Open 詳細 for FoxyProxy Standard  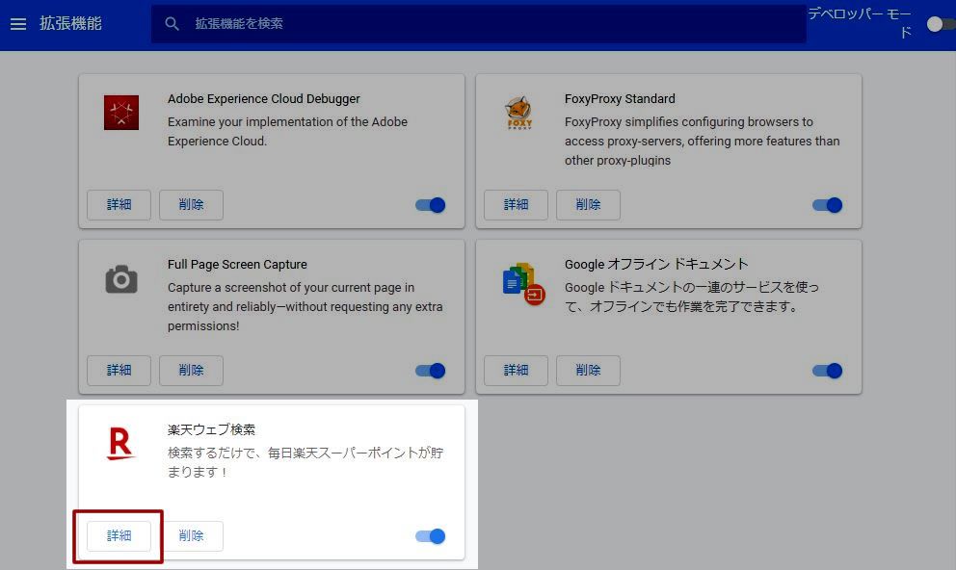[x=516, y=205]
